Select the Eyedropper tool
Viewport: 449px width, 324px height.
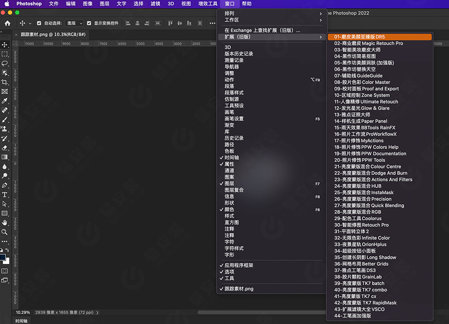tap(4, 101)
